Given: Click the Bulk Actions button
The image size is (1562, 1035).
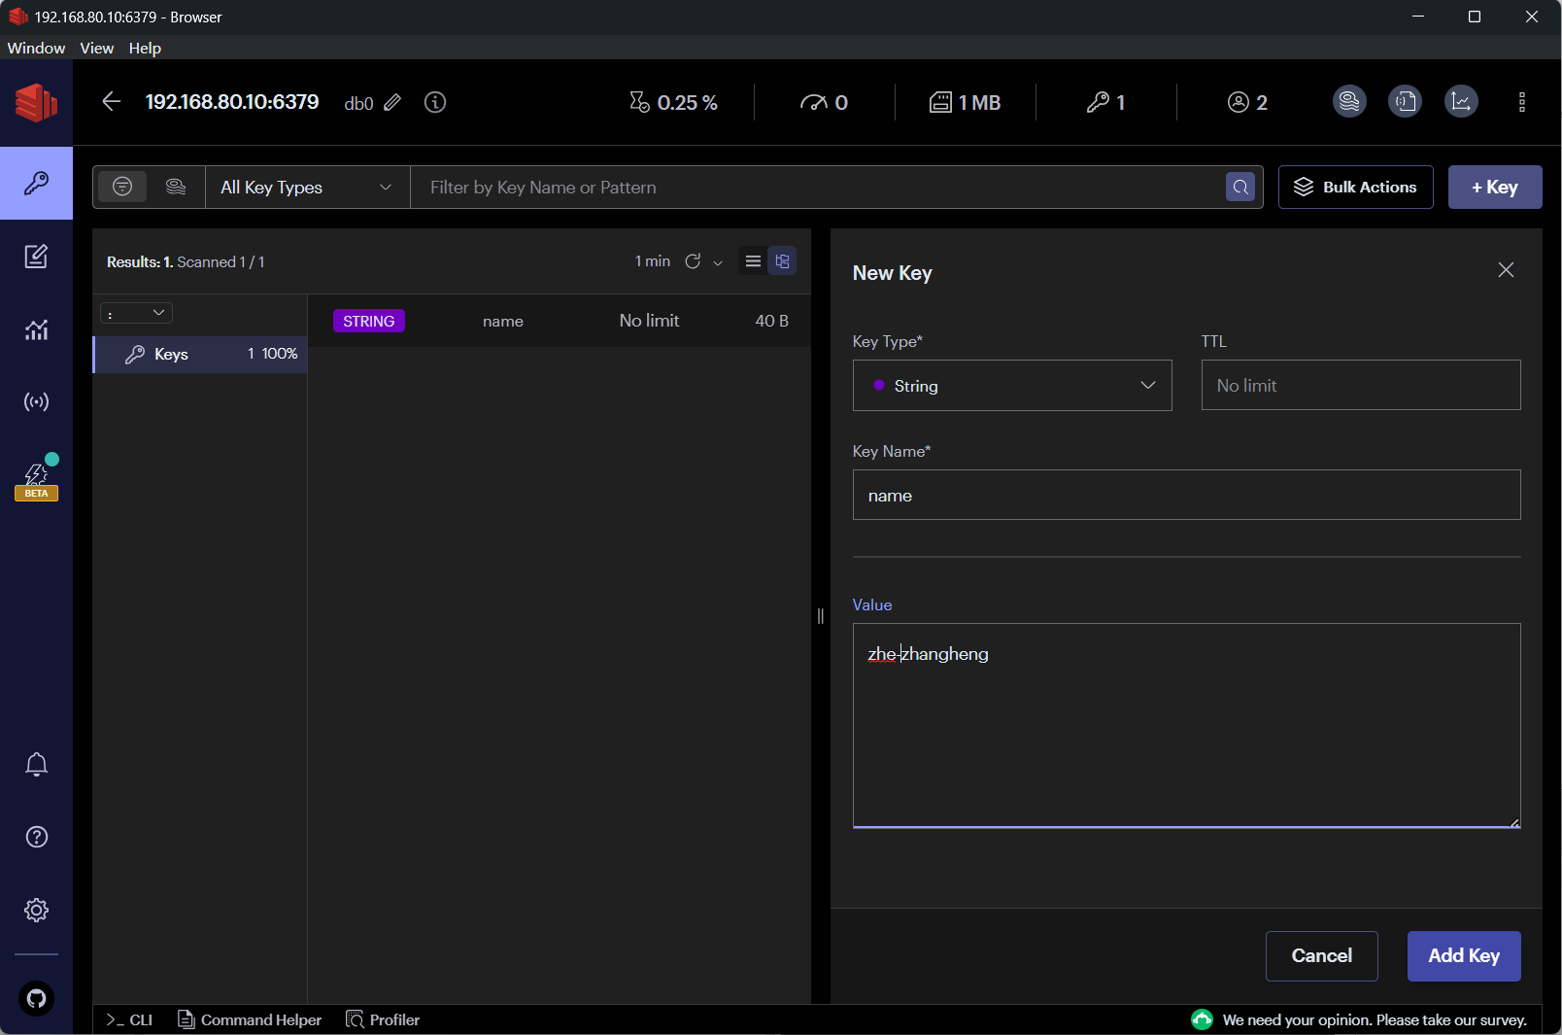Looking at the screenshot, I should [x=1355, y=188].
